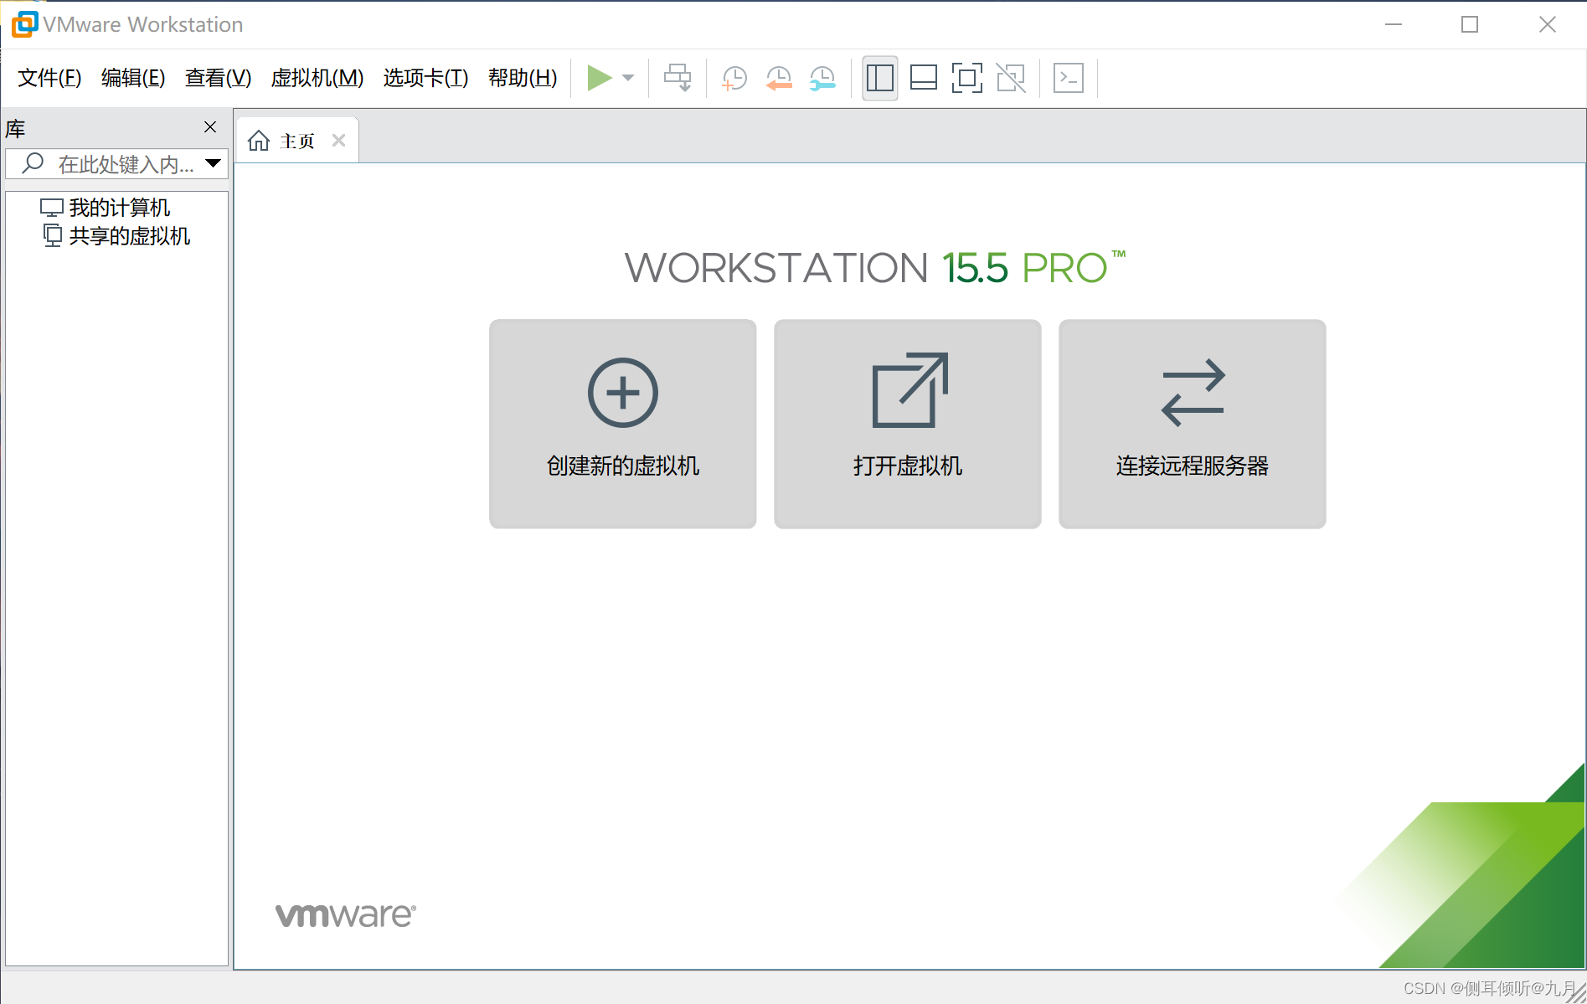Open the 虚拟机(M) menu
Viewport: 1587px width, 1004px height.
317,78
